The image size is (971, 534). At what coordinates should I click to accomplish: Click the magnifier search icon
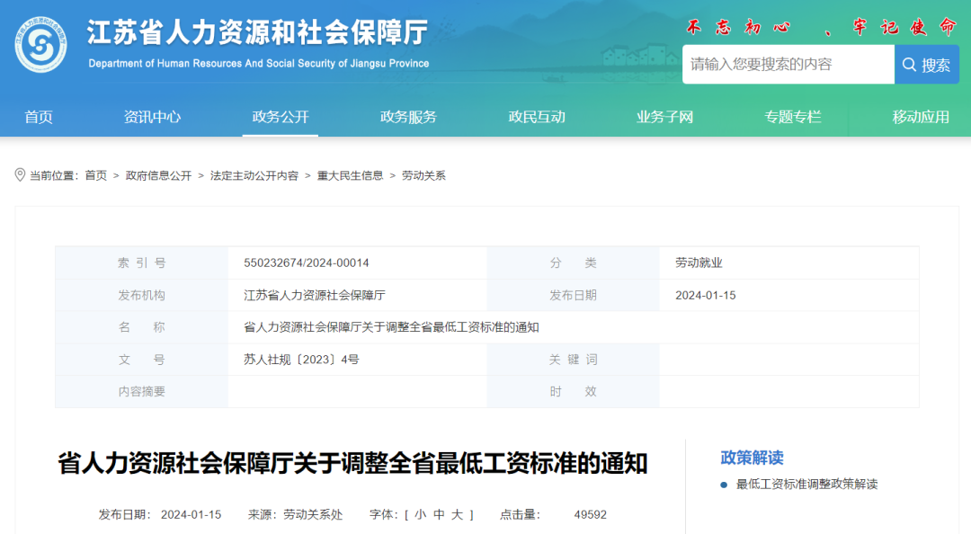(909, 65)
